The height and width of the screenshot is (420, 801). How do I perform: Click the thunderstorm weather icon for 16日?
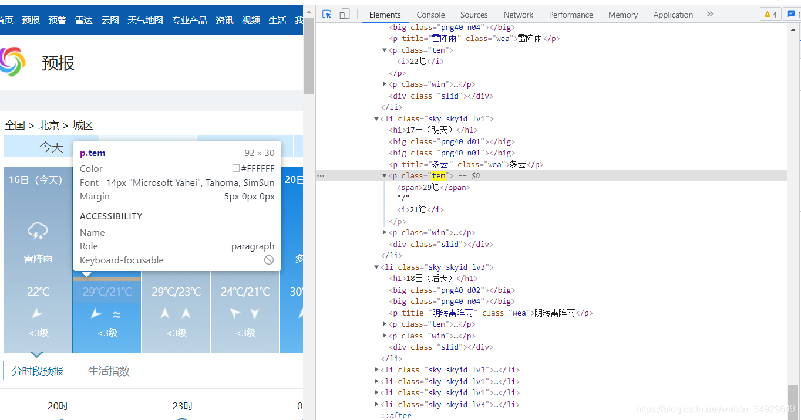[x=38, y=232]
